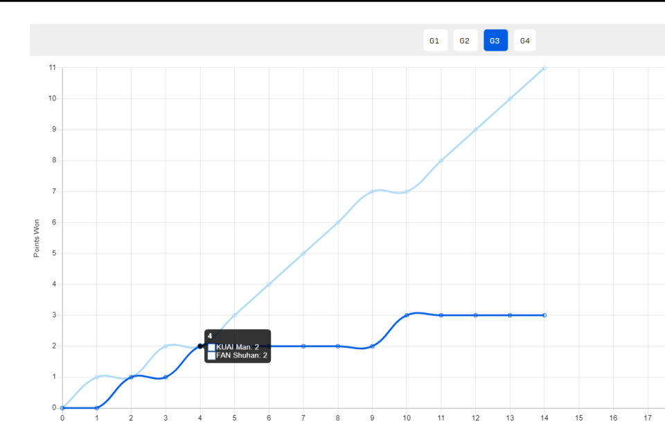This screenshot has width=665, height=433.
Task: Select light blue point at rally 9, score 7
Action: pos(373,192)
